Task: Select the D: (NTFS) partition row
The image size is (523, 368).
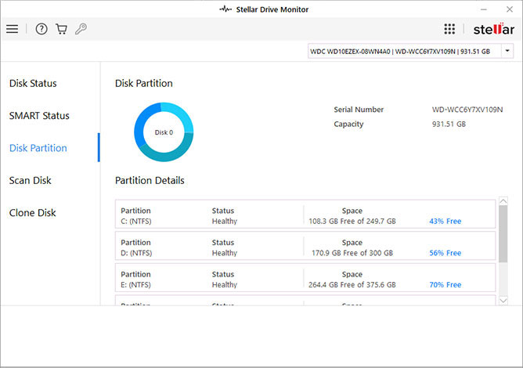Action: (305, 246)
